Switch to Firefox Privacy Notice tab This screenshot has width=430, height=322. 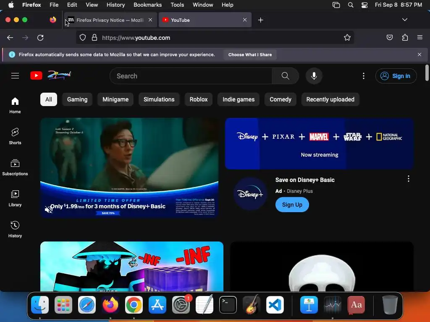click(x=110, y=20)
